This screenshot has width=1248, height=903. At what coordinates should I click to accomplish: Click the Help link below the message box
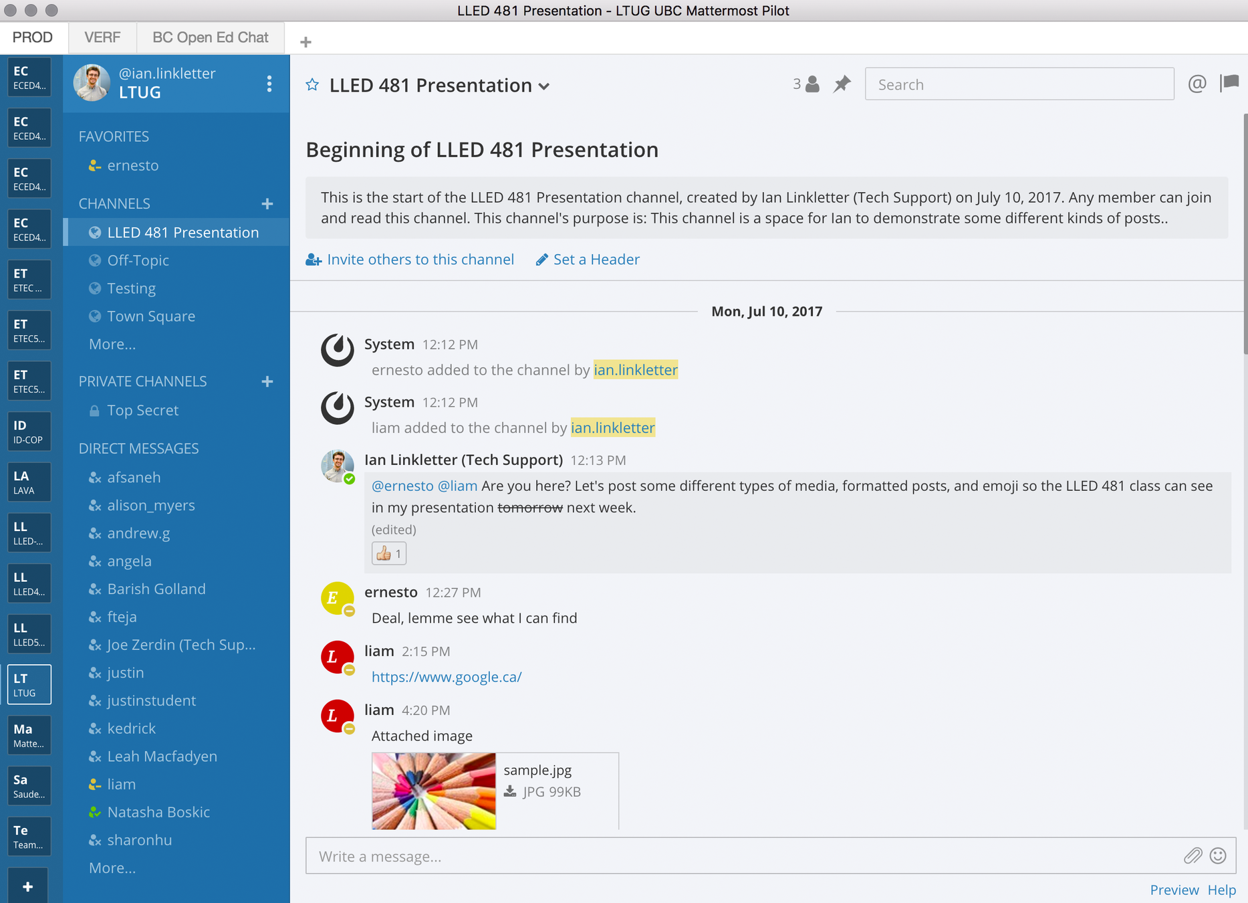pyautogui.click(x=1222, y=890)
